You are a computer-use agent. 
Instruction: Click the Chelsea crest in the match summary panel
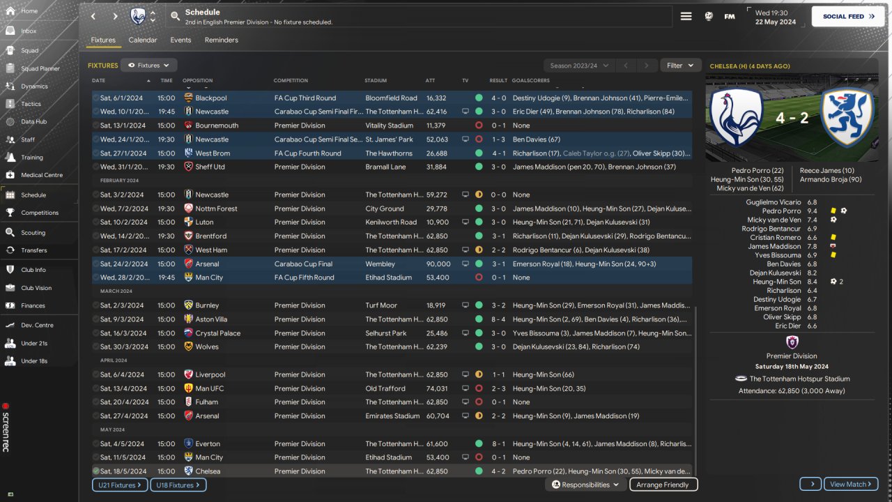[847, 117]
